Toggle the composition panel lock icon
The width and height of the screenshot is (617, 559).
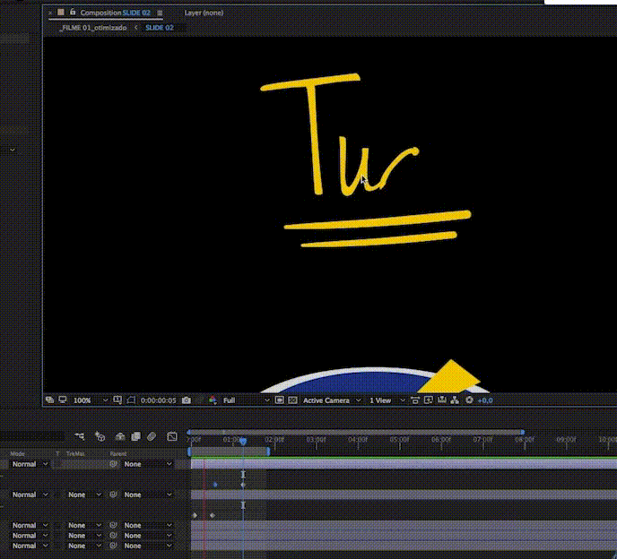(72, 13)
